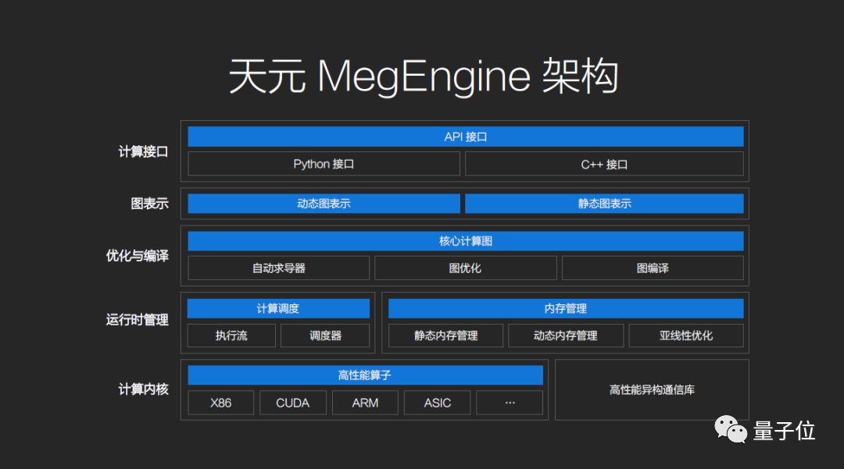This screenshot has width=844, height=469.
Task: Select the 调度器 box
Action: point(325,336)
